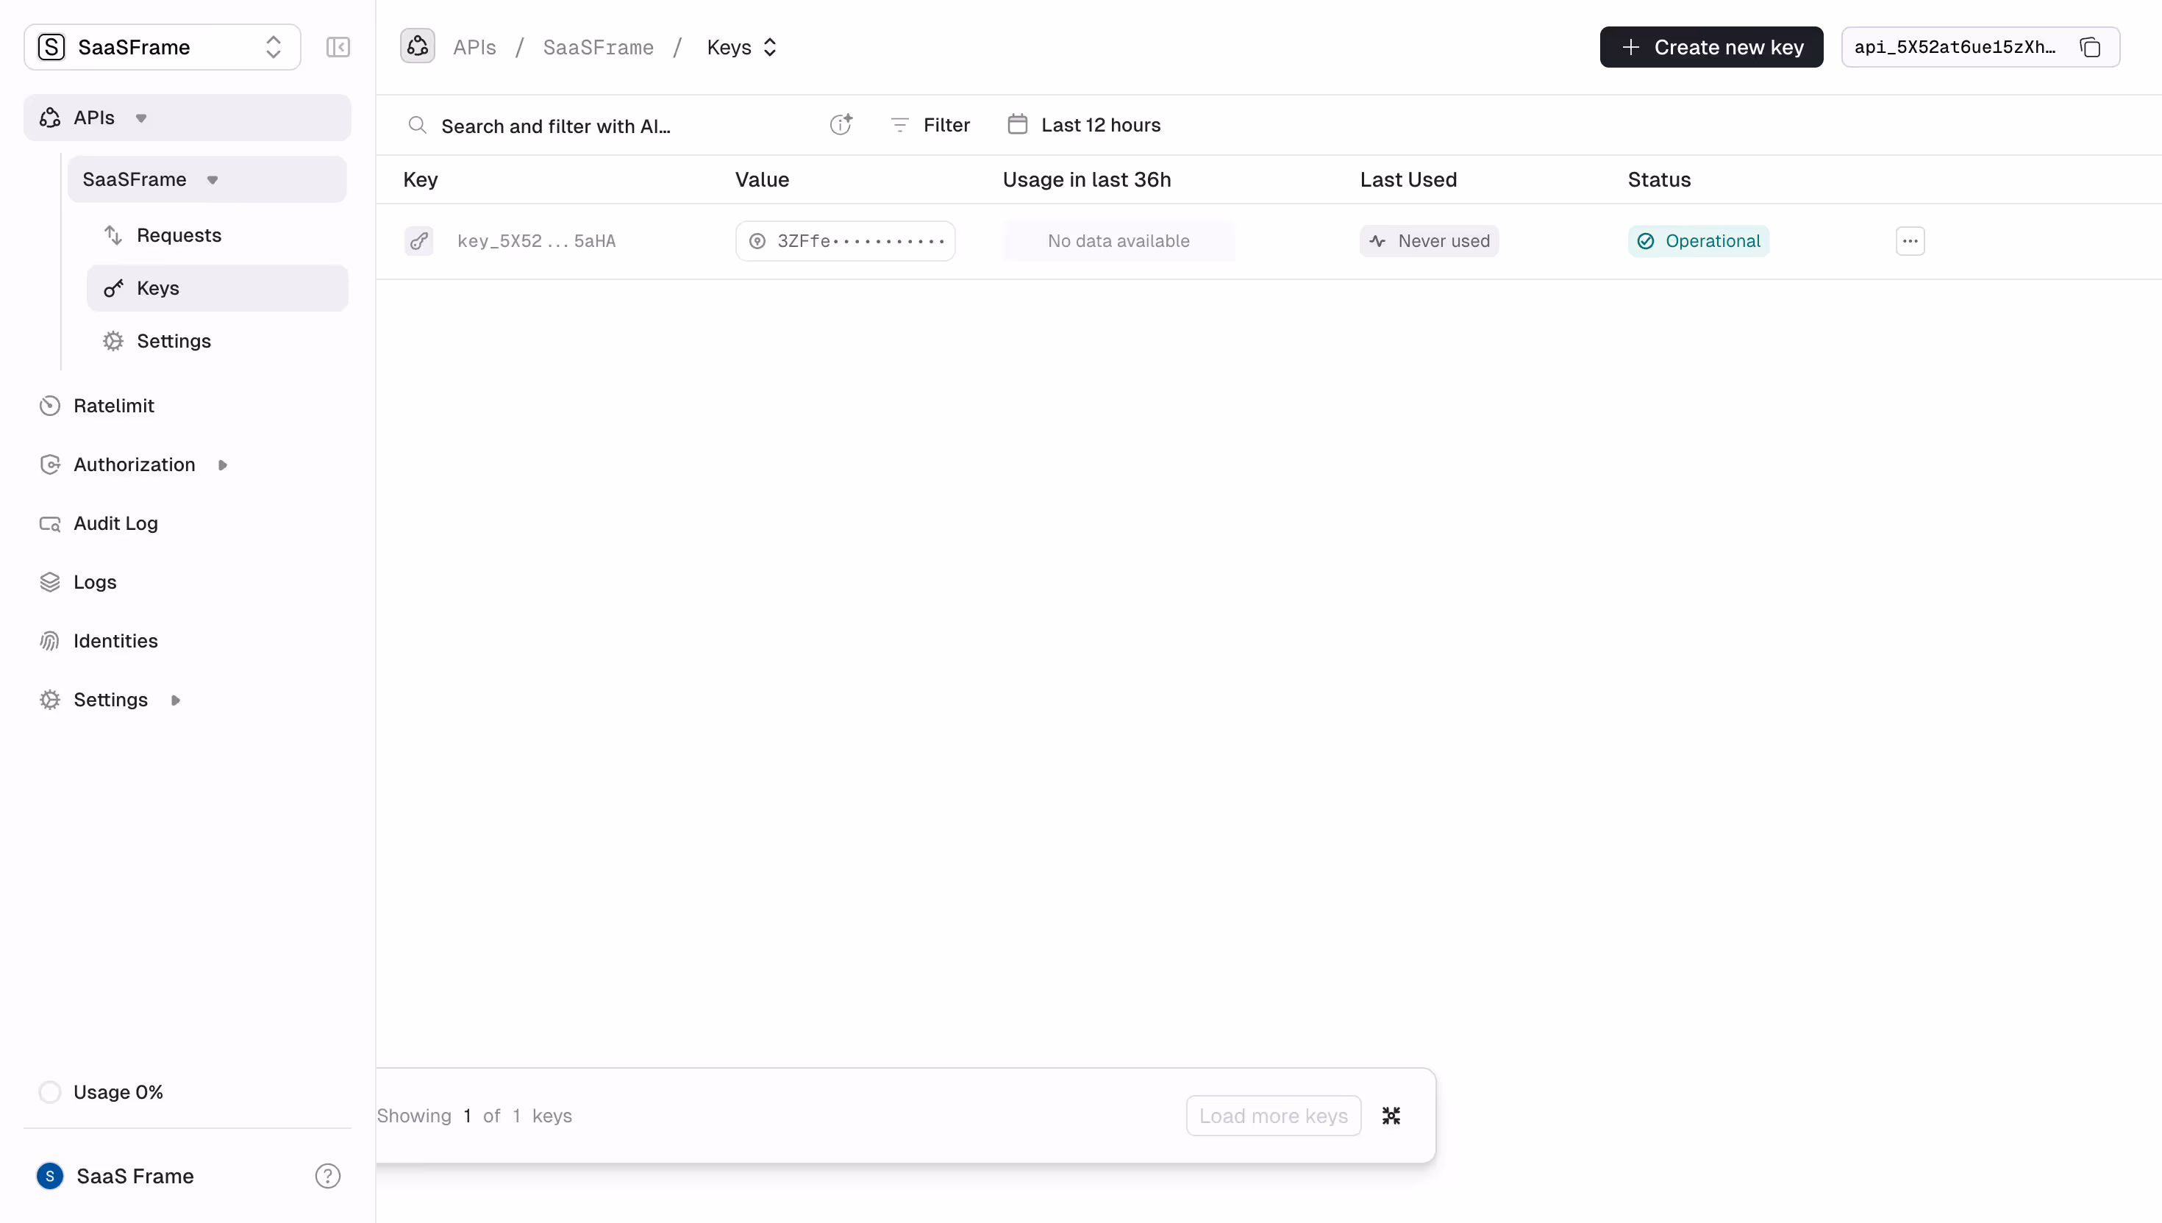The height and width of the screenshot is (1223, 2162).
Task: Collapse the sidebar using the collapse icon
Action: (x=337, y=47)
